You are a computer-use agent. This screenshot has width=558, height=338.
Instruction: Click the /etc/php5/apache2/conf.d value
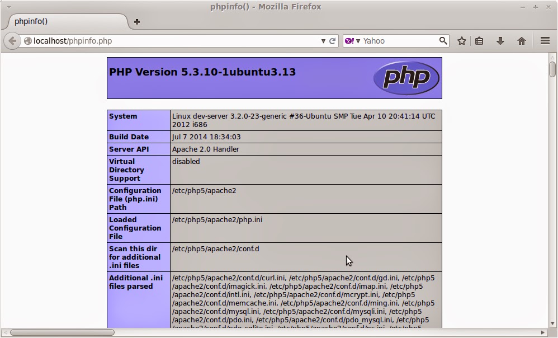[x=216, y=248]
